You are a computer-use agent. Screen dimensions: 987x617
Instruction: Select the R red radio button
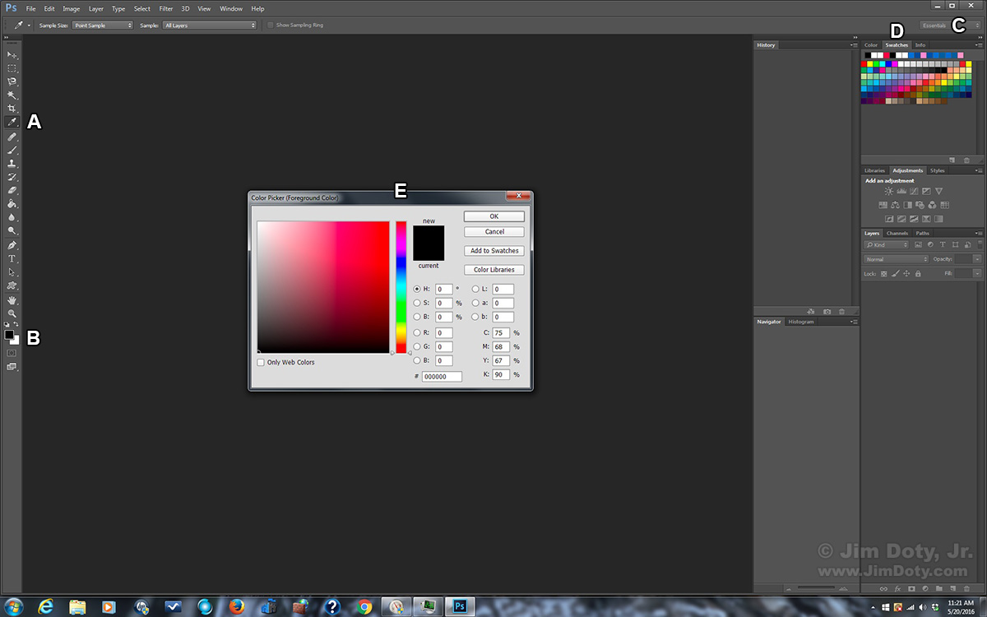tap(417, 333)
